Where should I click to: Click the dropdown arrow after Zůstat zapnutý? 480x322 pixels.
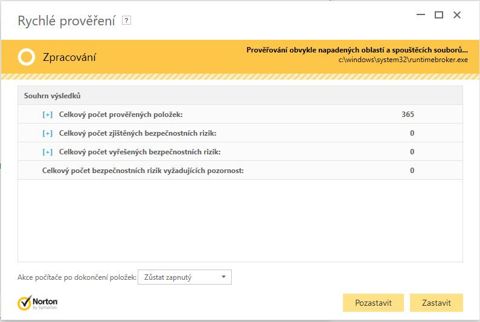[x=223, y=277]
